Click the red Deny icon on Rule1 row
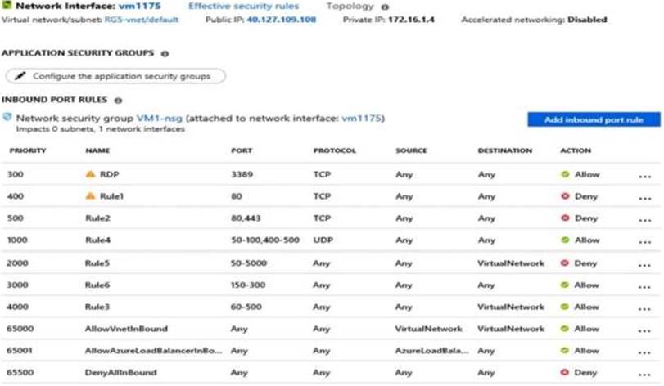The image size is (664, 386). click(564, 196)
